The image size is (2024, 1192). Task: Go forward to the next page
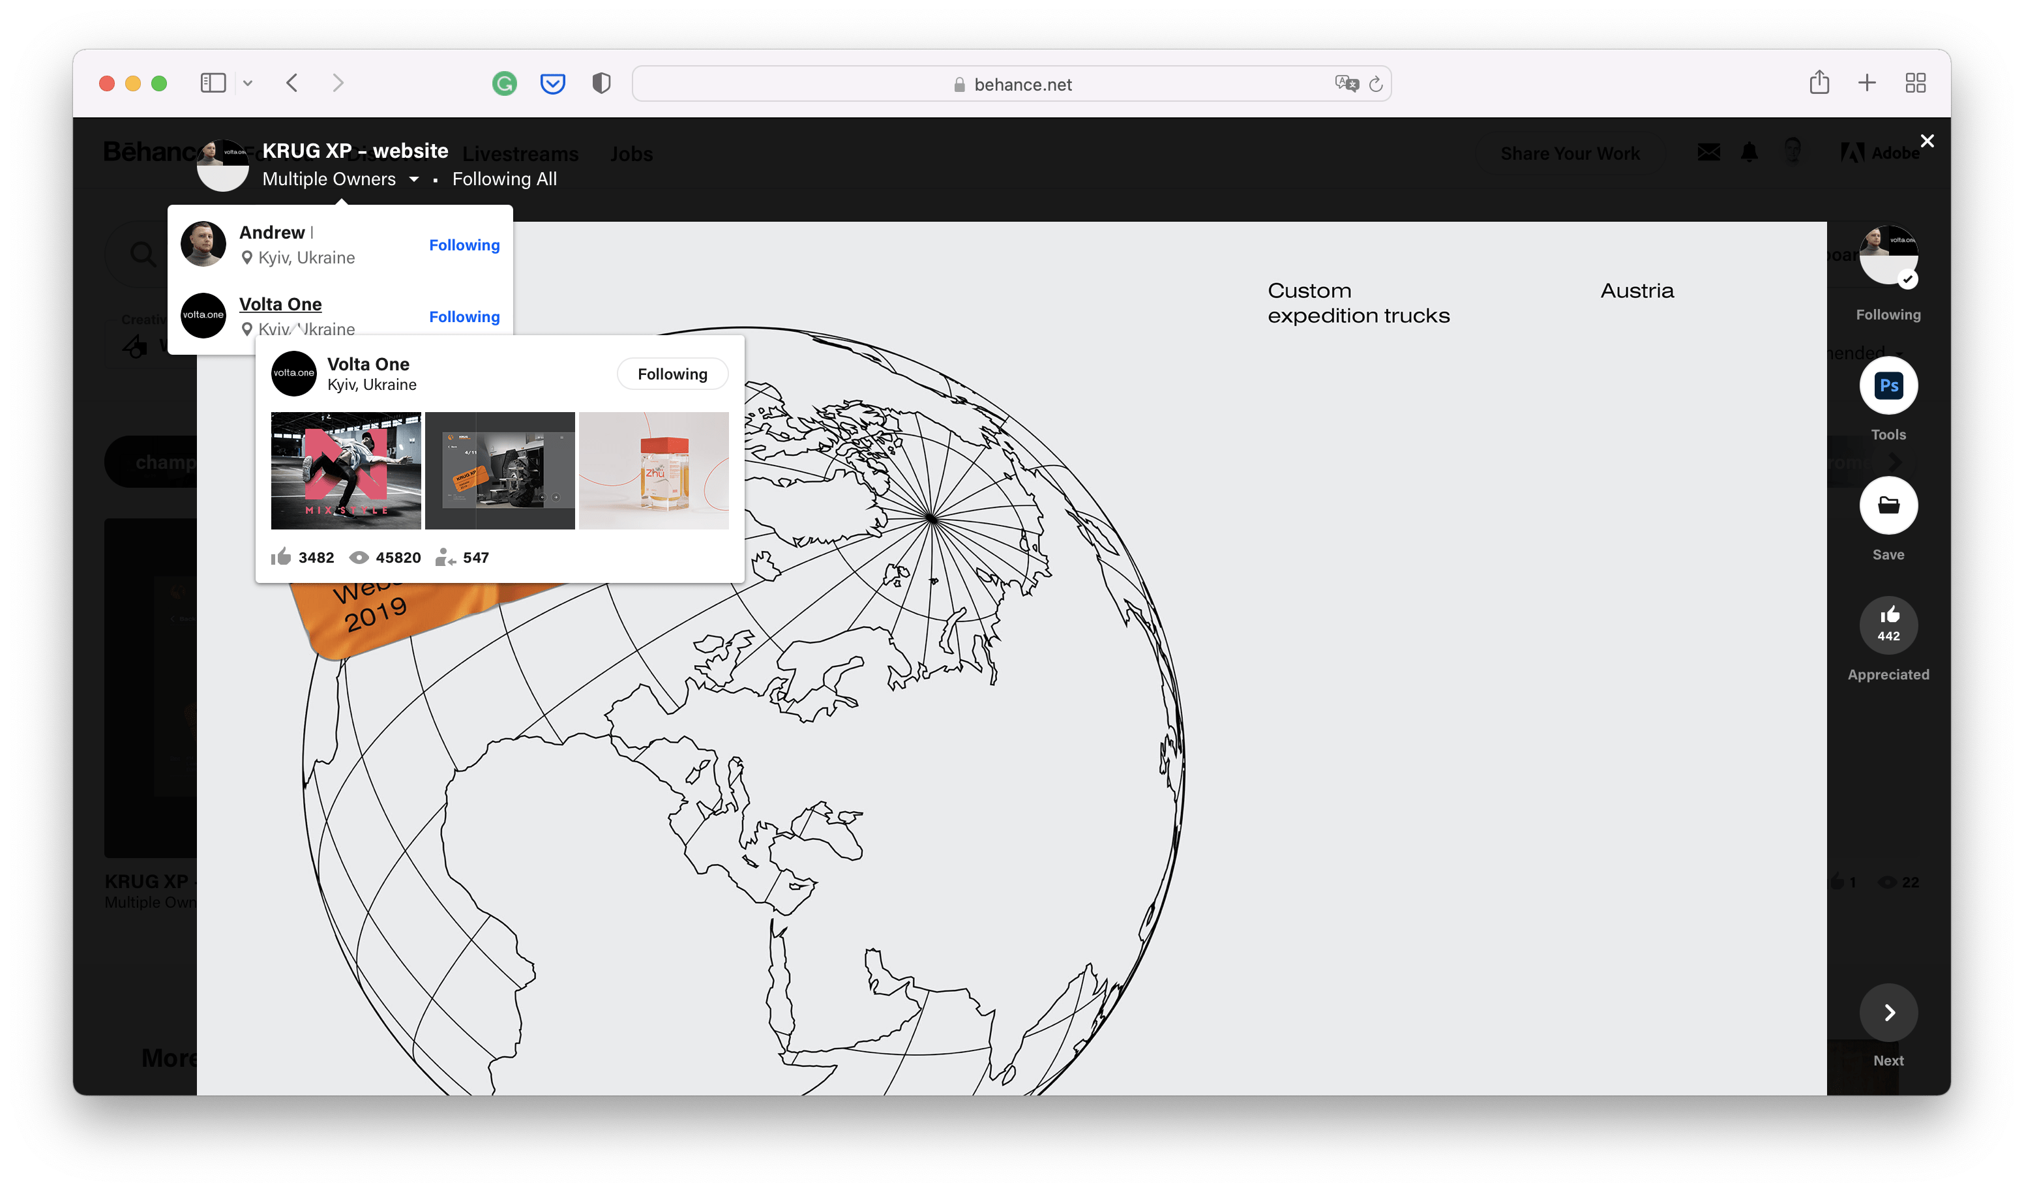(338, 83)
